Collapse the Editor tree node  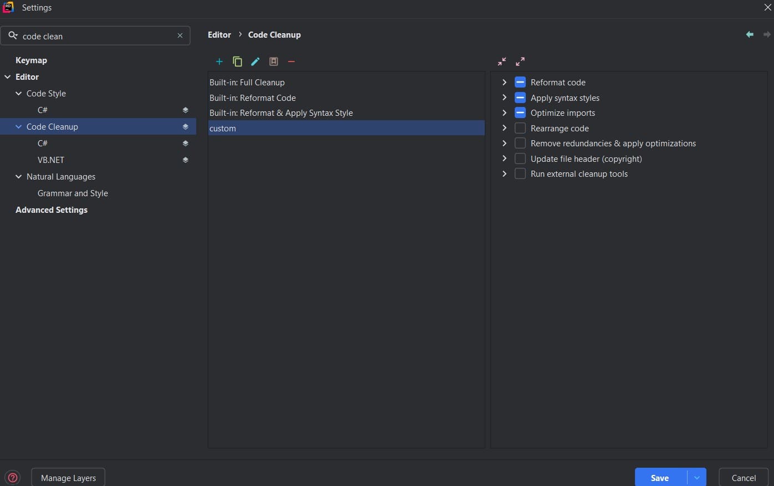pyautogui.click(x=8, y=77)
